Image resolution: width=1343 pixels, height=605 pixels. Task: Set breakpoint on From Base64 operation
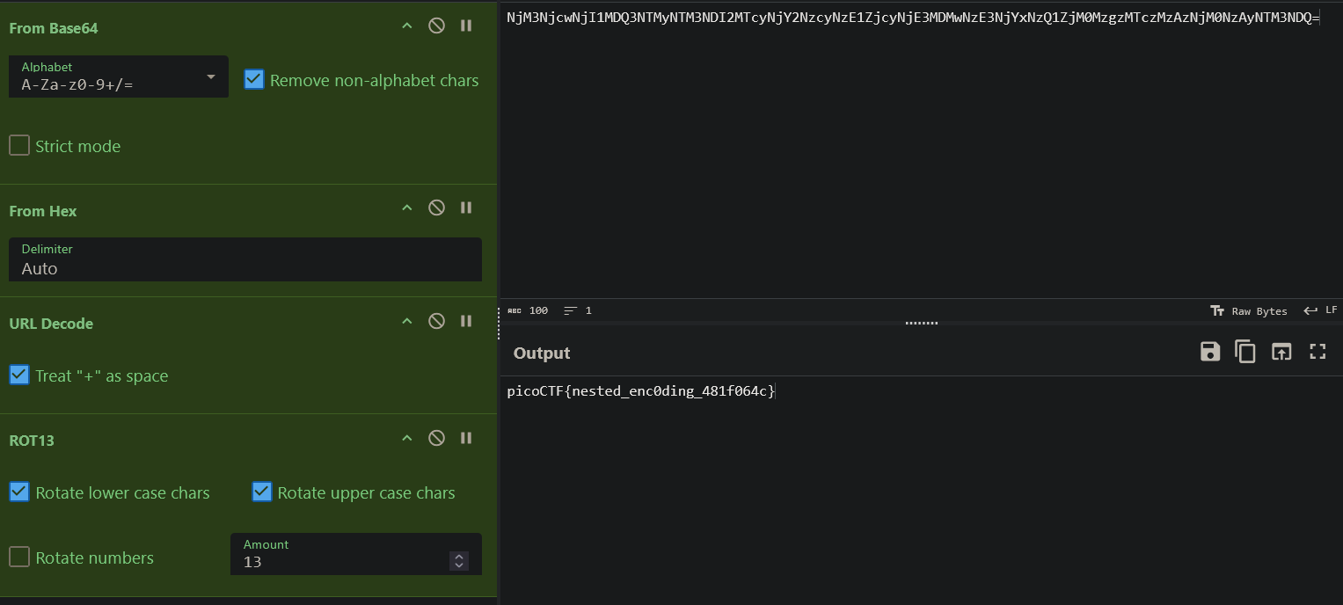(466, 26)
